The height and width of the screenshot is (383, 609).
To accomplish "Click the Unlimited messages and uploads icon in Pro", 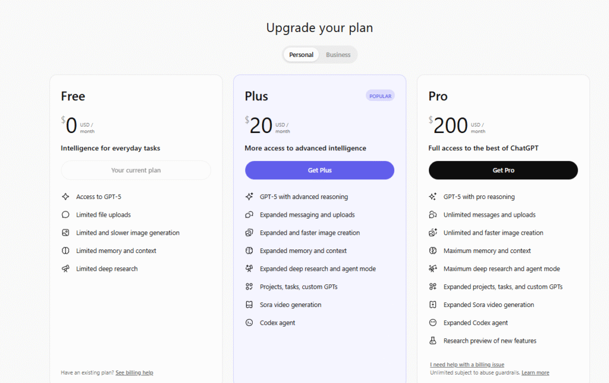I will pos(433,215).
